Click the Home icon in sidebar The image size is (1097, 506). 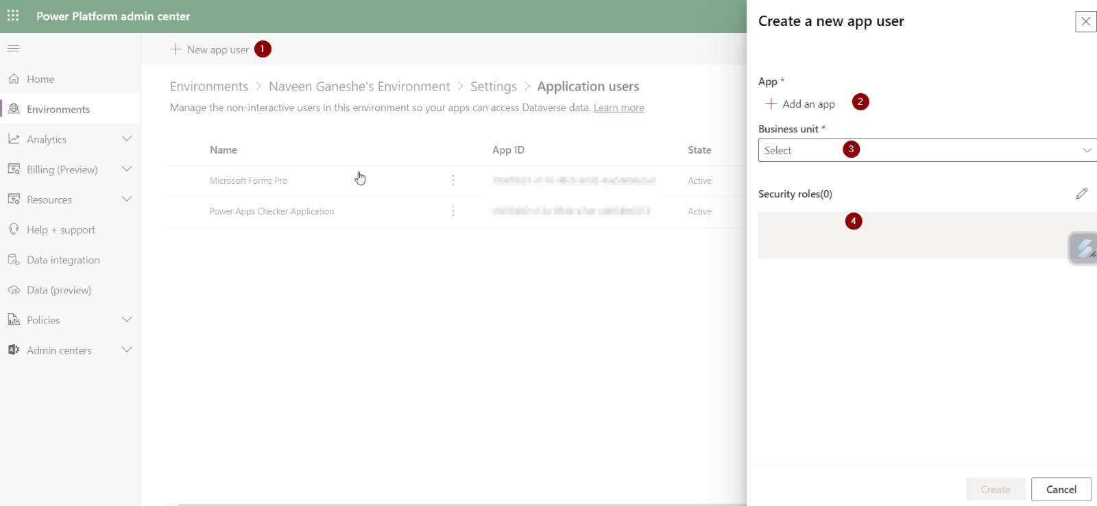pyautogui.click(x=14, y=79)
